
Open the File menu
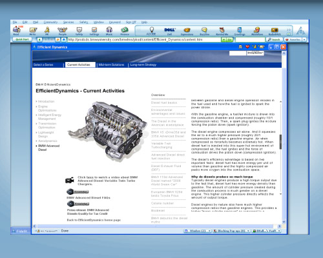[15, 22]
